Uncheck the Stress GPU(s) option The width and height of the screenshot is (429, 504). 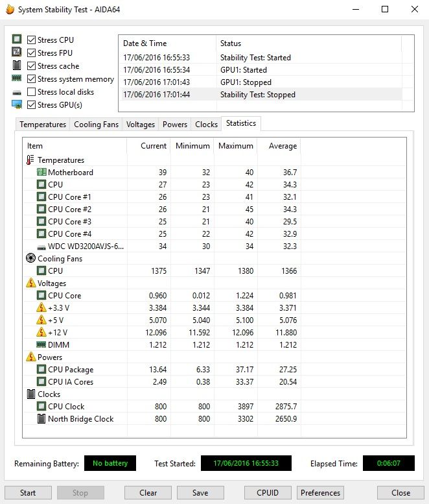31,105
